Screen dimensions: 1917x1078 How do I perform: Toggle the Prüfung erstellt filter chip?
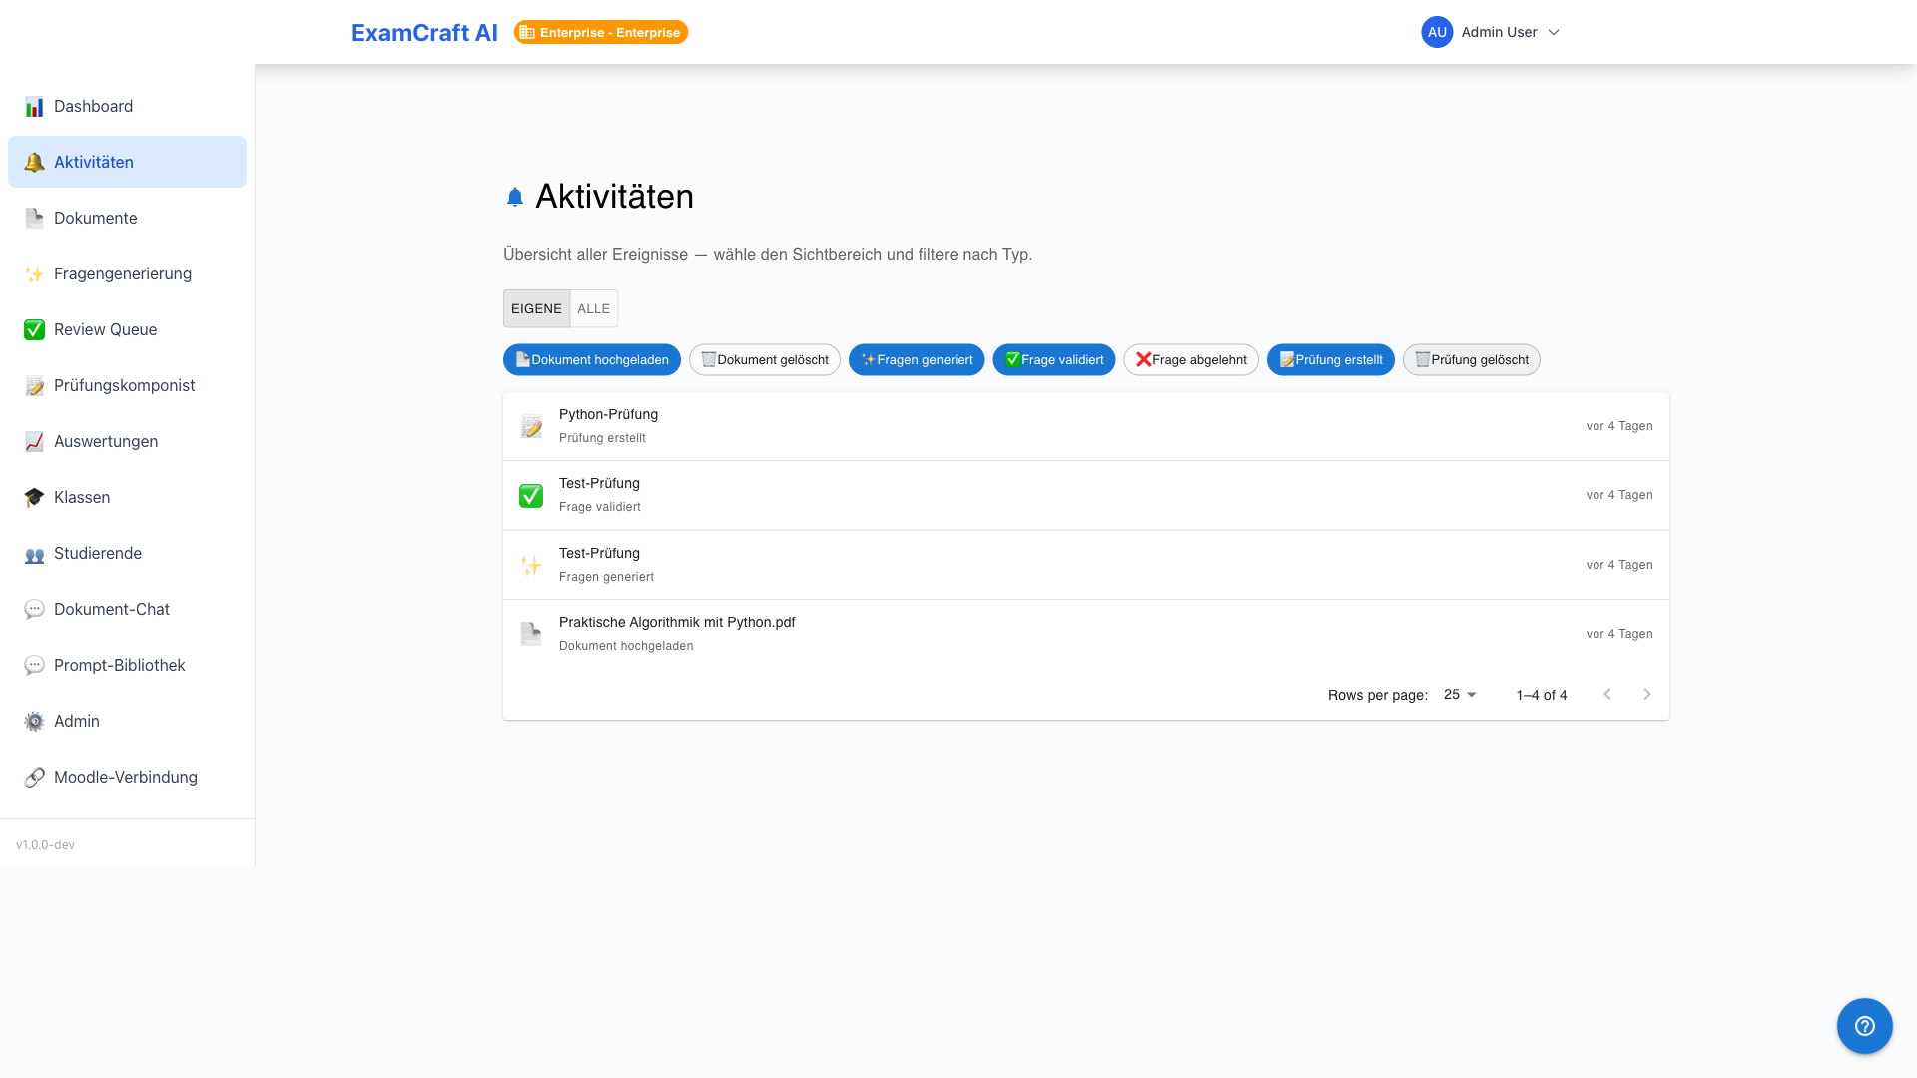(1331, 360)
